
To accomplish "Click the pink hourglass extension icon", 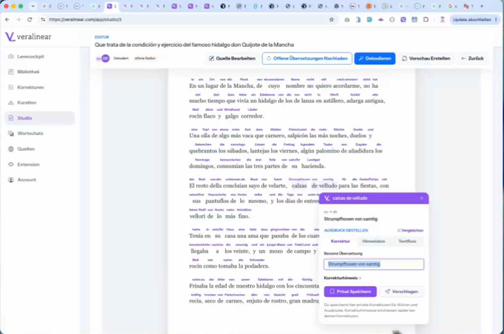I will [442, 19].
